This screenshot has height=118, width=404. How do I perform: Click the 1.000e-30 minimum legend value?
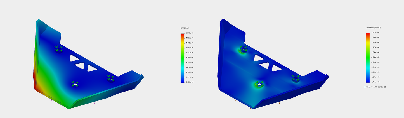point(190,82)
